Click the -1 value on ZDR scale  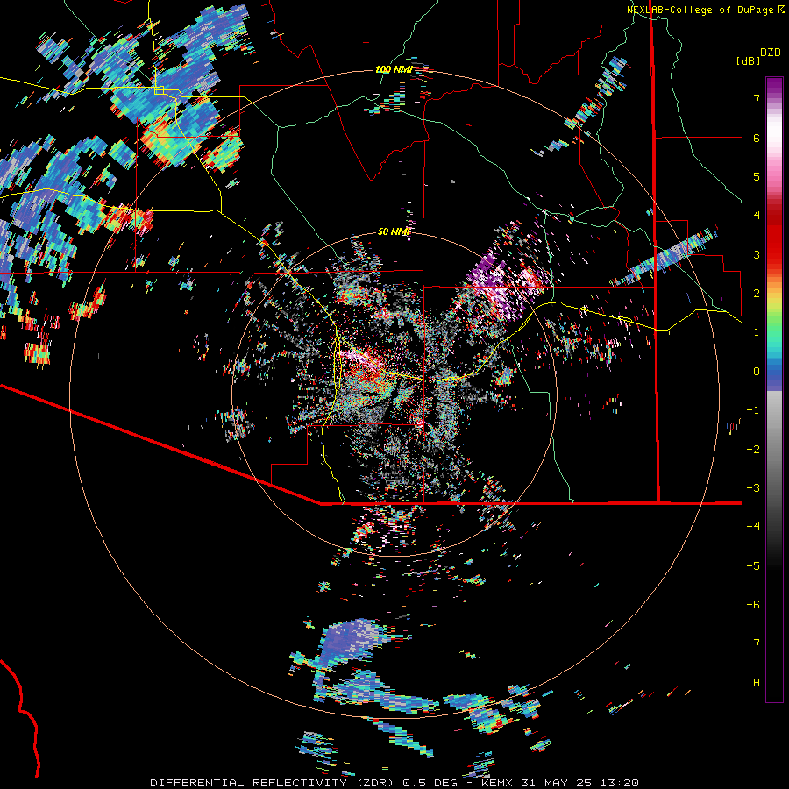(x=753, y=410)
